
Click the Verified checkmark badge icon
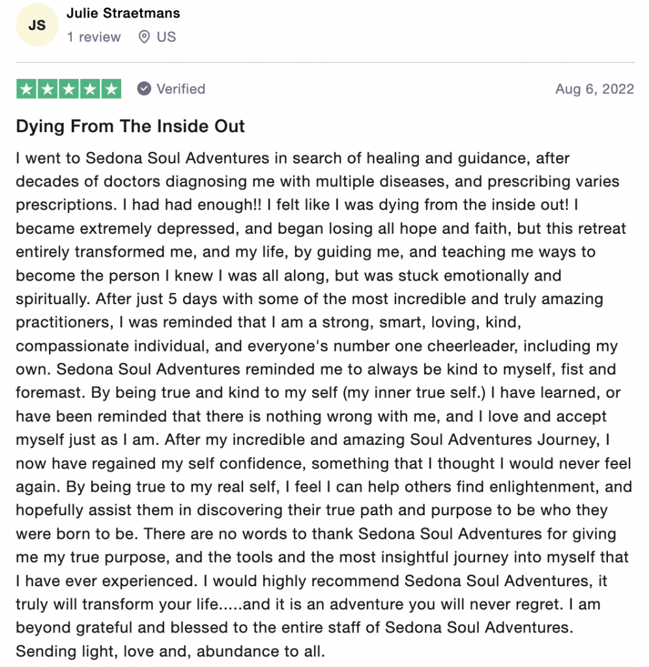tap(144, 89)
